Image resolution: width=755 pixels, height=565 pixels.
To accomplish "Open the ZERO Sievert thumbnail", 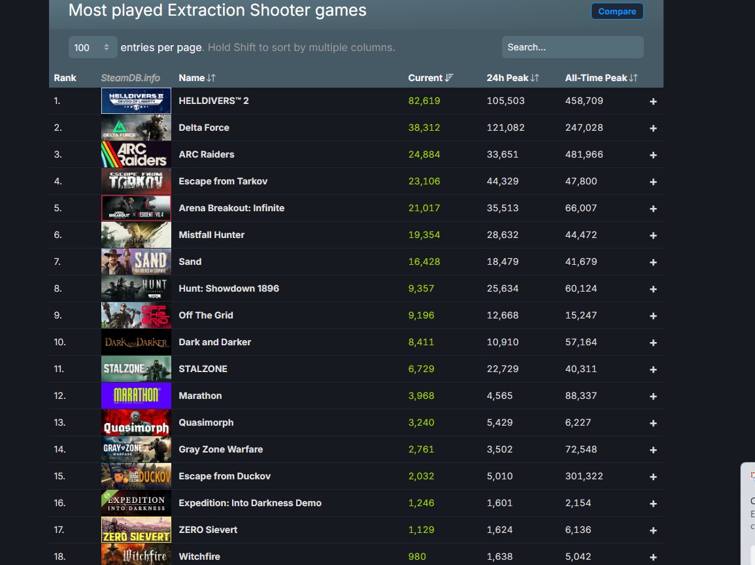I will point(136,530).
